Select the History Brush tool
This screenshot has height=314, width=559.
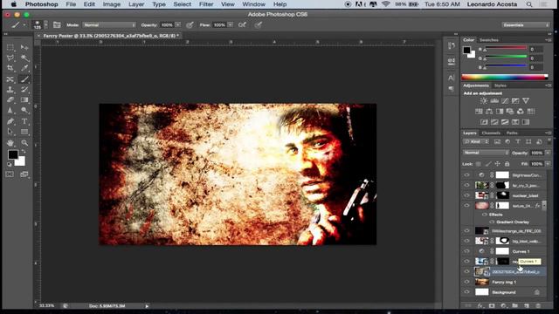tap(24, 89)
